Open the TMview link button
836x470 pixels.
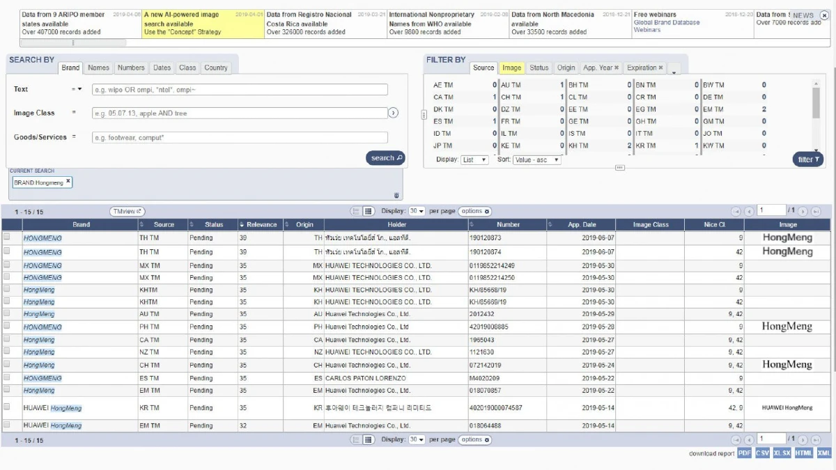click(x=127, y=211)
